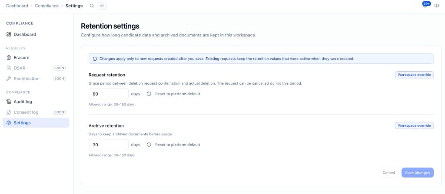The height and width of the screenshot is (194, 445).
Task: Go to Compliance breadcrumb
Action: [47, 6]
